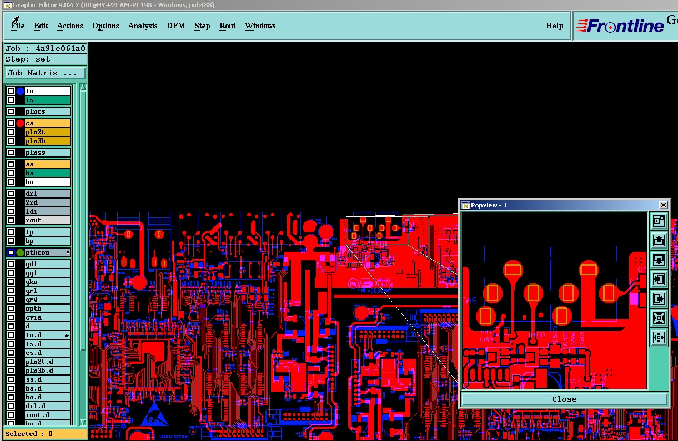Click the Popview window title icon

[x=465, y=205]
